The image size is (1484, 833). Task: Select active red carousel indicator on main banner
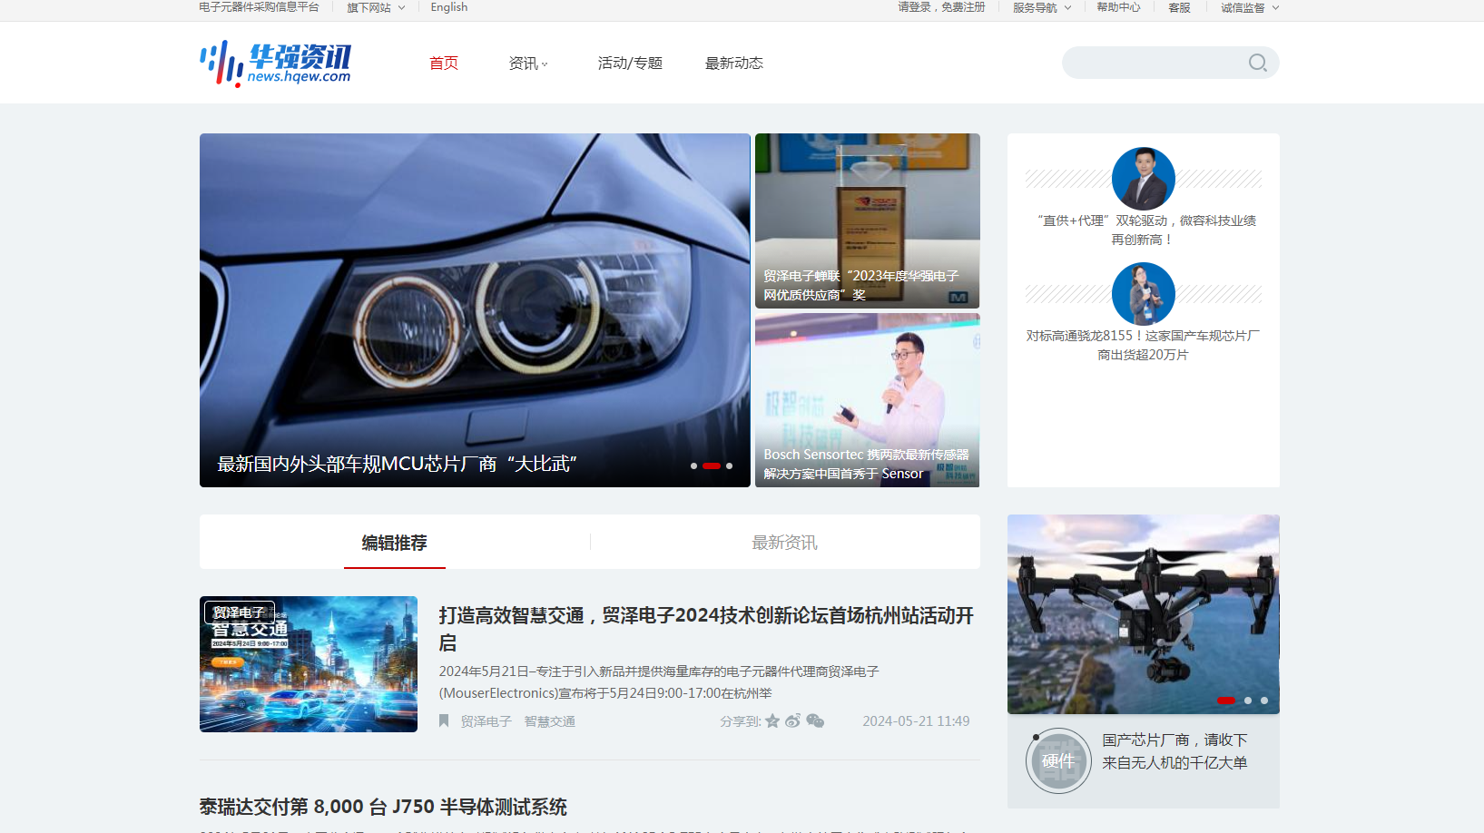click(x=712, y=465)
